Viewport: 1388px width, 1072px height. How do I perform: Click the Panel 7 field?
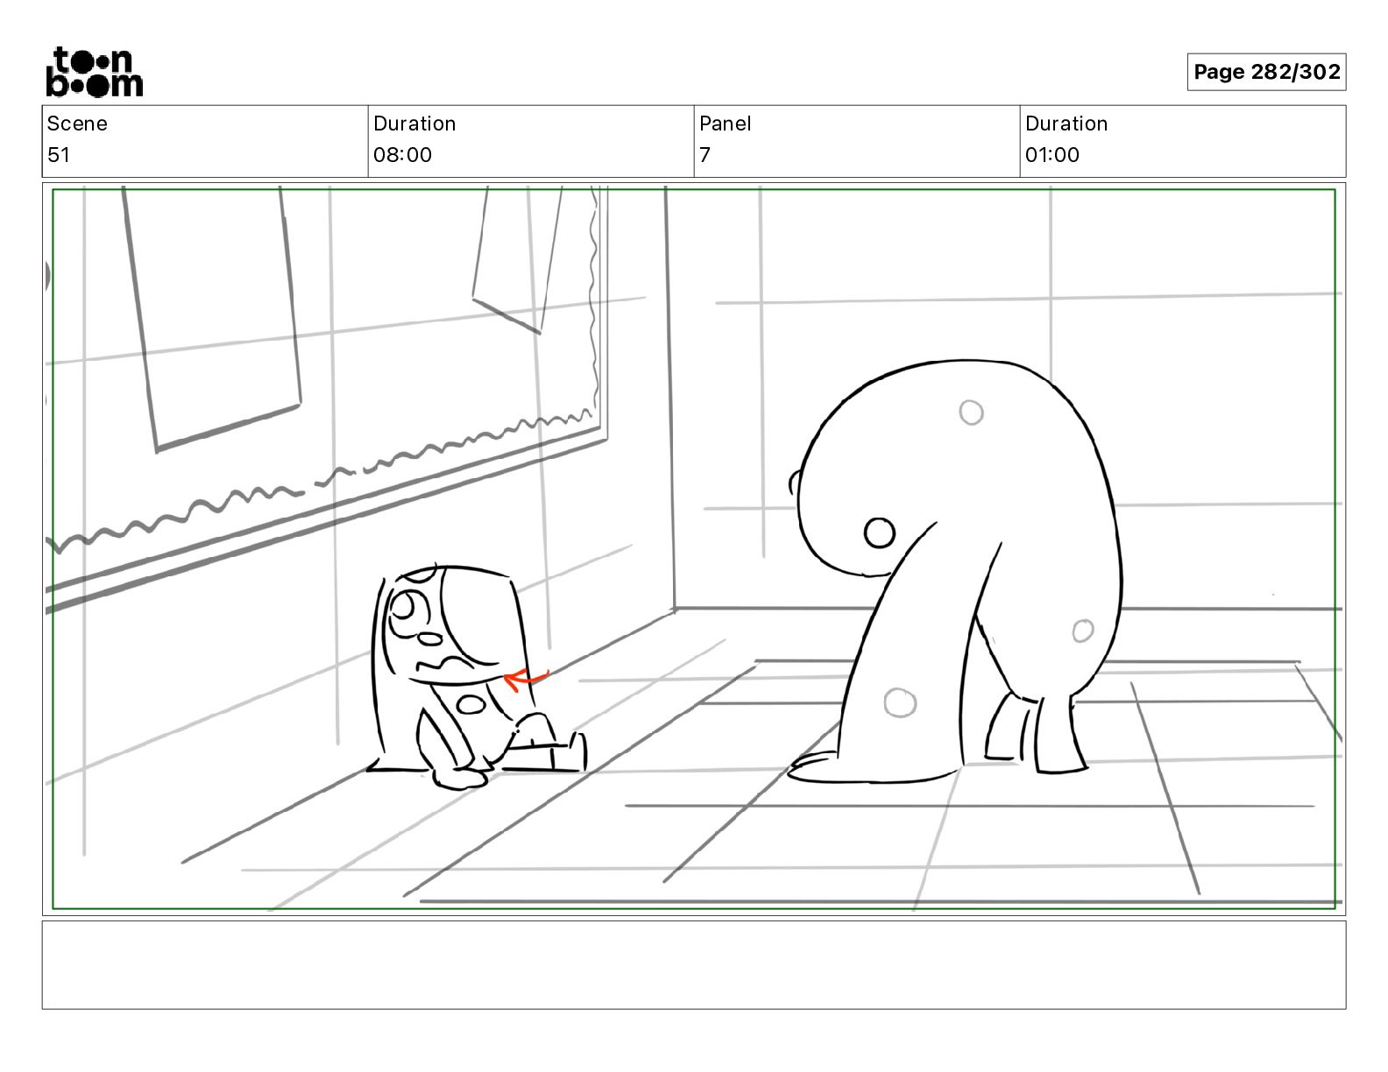857,140
